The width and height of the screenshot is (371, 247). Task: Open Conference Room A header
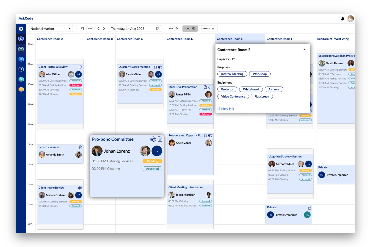tap(50, 39)
